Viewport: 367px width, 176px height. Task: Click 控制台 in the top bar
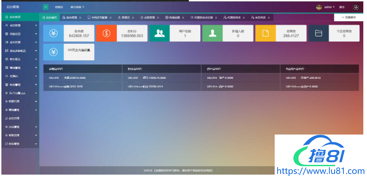[59, 7]
